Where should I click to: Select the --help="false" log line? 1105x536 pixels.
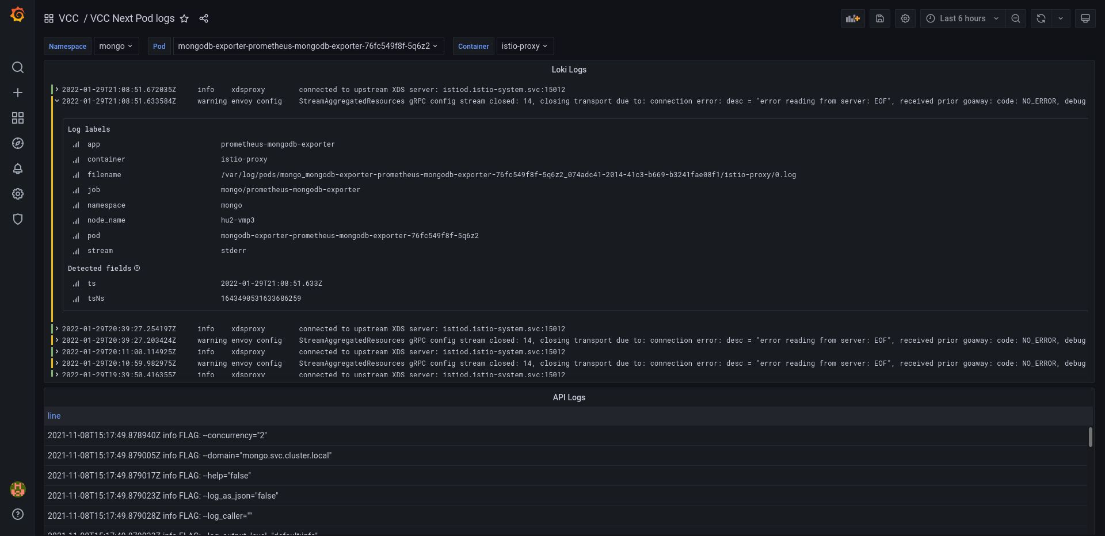pos(567,476)
